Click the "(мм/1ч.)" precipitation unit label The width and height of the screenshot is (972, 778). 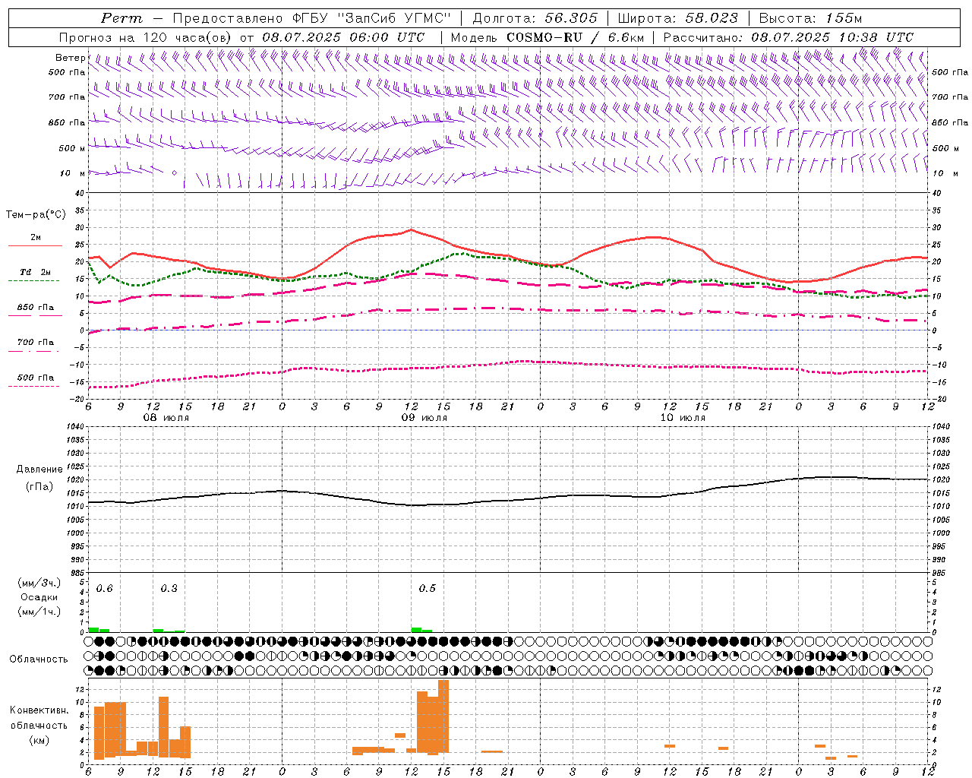pyautogui.click(x=39, y=612)
